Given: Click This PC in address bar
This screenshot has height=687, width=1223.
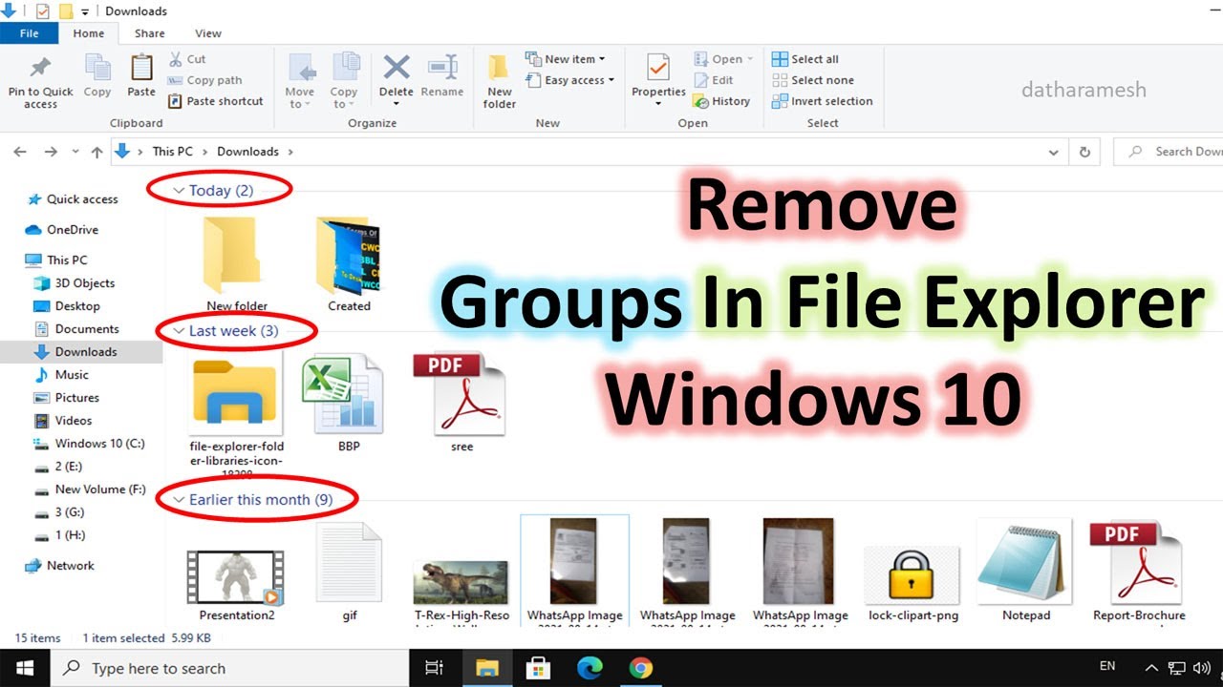Looking at the screenshot, I should 172,152.
